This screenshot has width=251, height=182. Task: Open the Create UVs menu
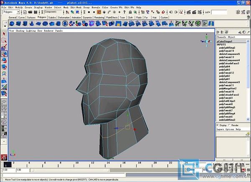116,8
